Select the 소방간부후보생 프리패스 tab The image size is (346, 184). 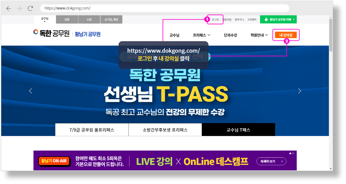point(165,130)
